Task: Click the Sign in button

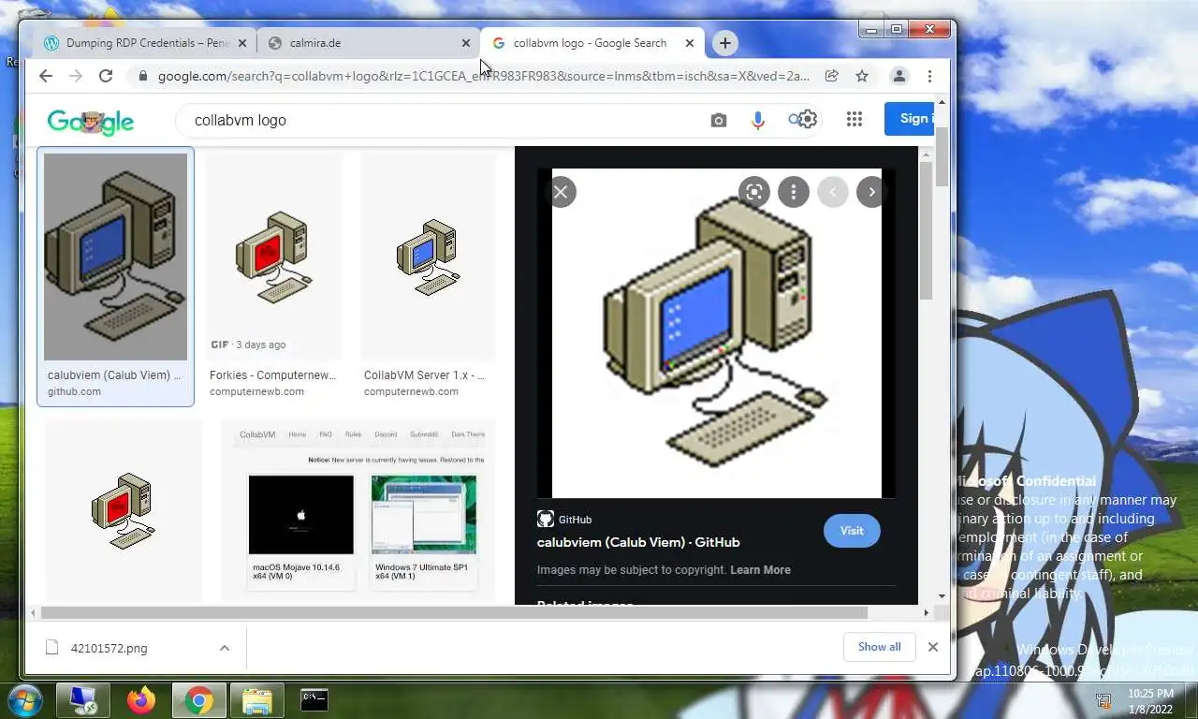Action: pyautogui.click(x=910, y=119)
